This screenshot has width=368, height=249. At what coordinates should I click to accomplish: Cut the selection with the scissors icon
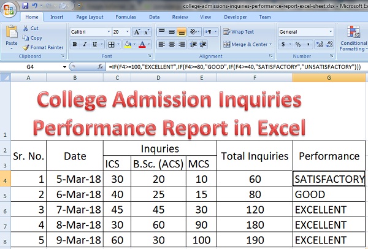26,28
